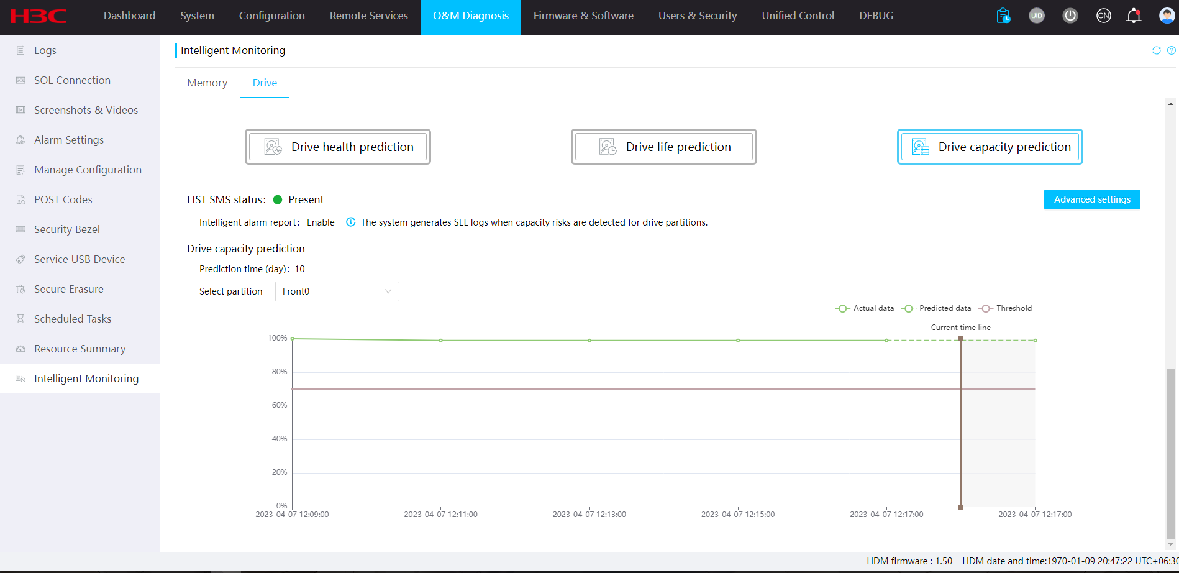
Task: Click the POST Codes sidebar icon
Action: tap(20, 199)
